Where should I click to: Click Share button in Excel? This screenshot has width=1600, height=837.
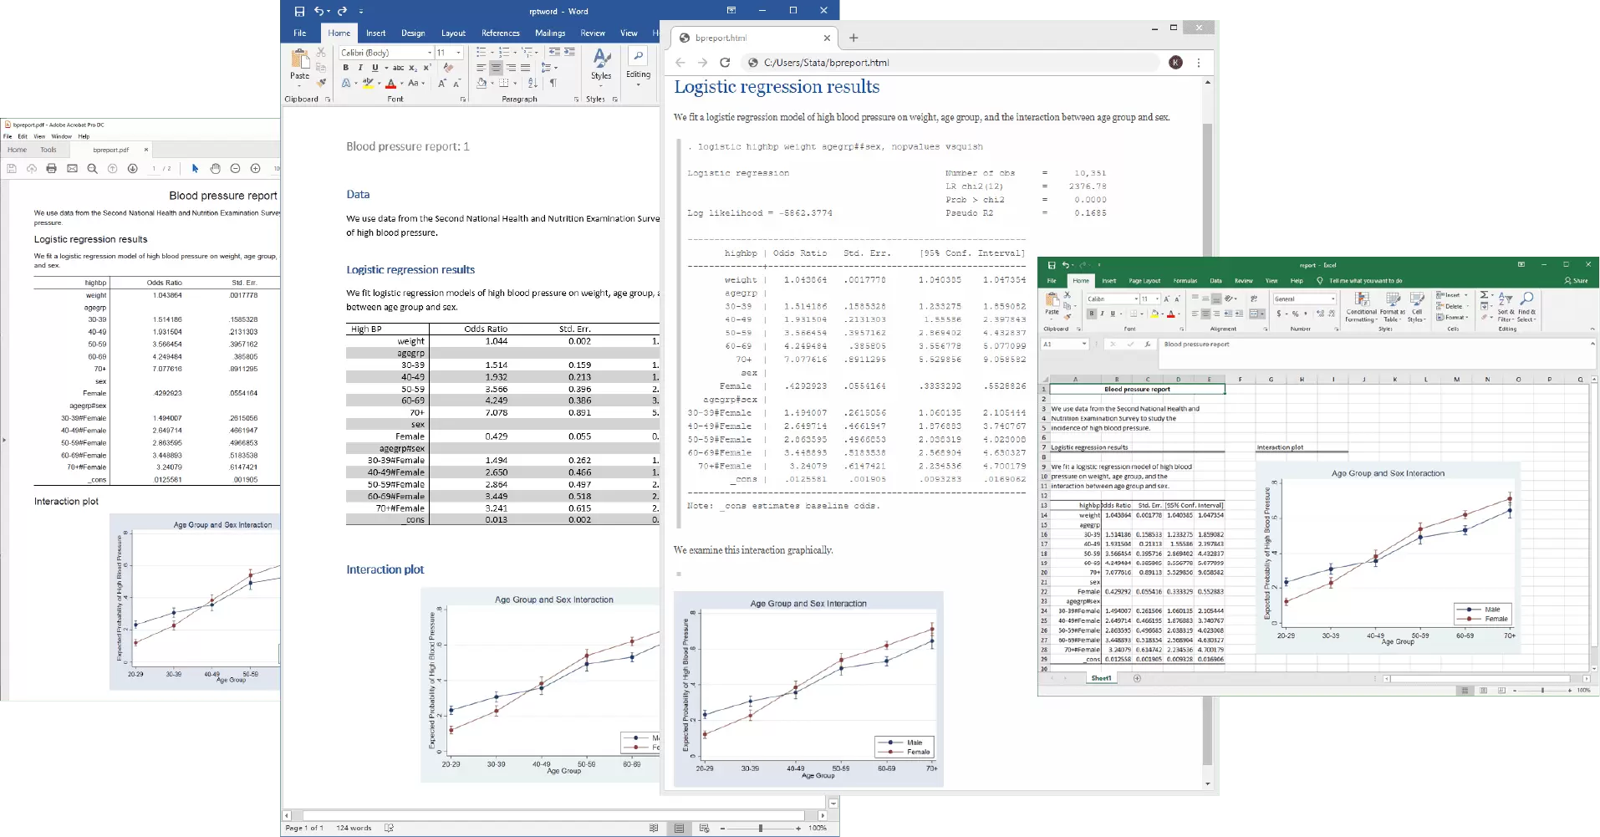pos(1576,281)
